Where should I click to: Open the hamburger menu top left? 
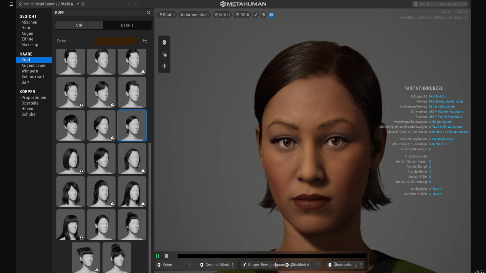[x=11, y=4]
